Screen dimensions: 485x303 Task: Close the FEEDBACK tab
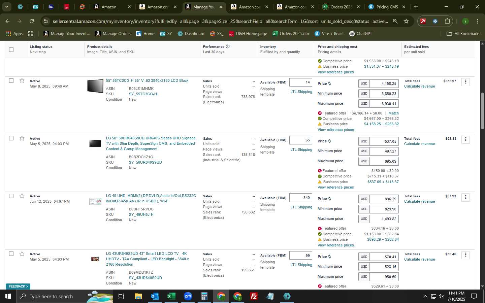point(27,287)
